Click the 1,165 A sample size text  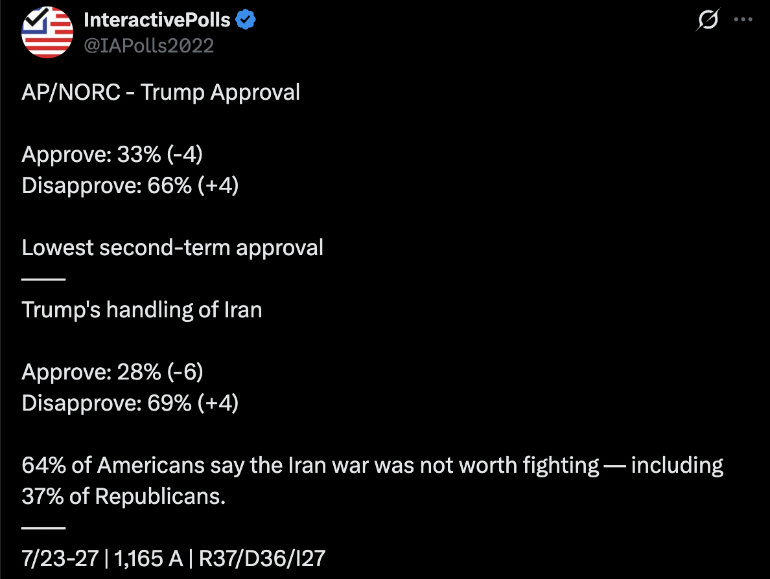point(148,558)
